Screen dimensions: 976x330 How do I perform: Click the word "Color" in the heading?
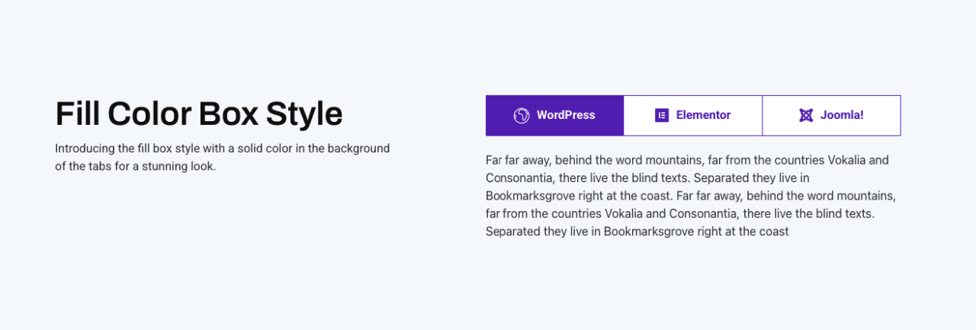[149, 114]
